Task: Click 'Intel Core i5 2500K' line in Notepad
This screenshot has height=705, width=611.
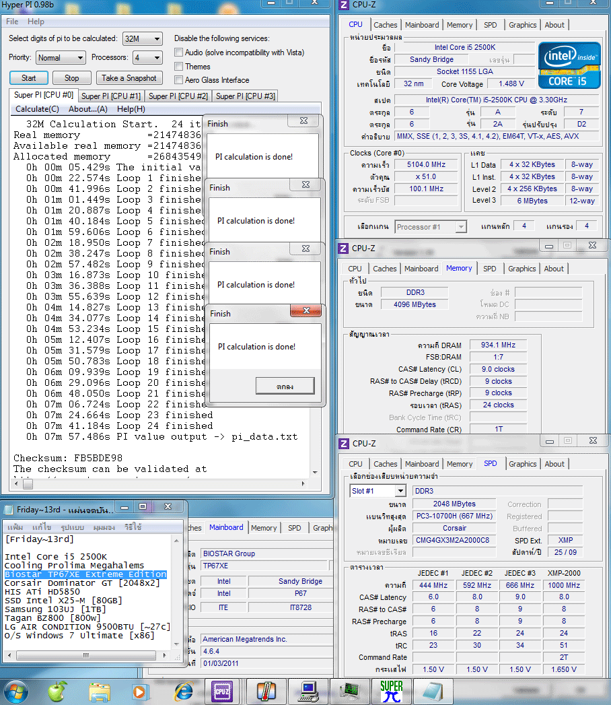Action: tap(56, 557)
